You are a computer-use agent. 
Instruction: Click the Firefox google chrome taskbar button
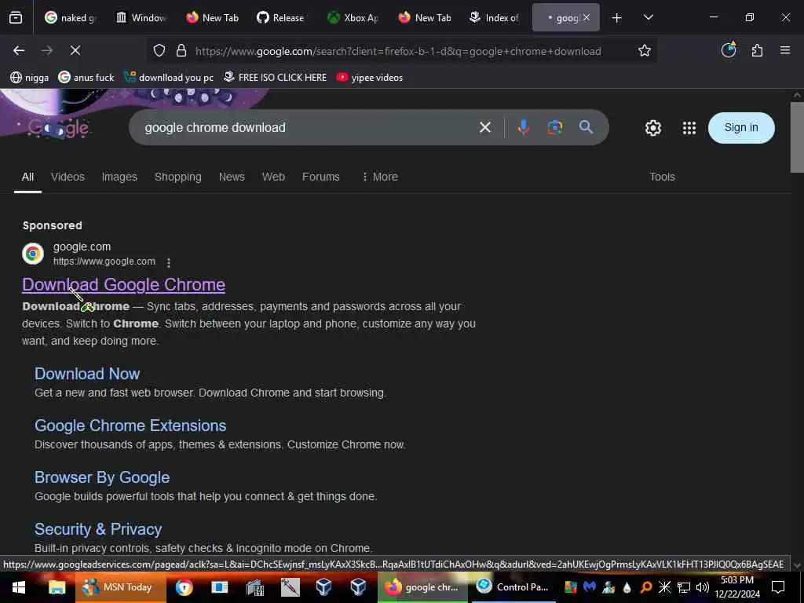pyautogui.click(x=423, y=587)
